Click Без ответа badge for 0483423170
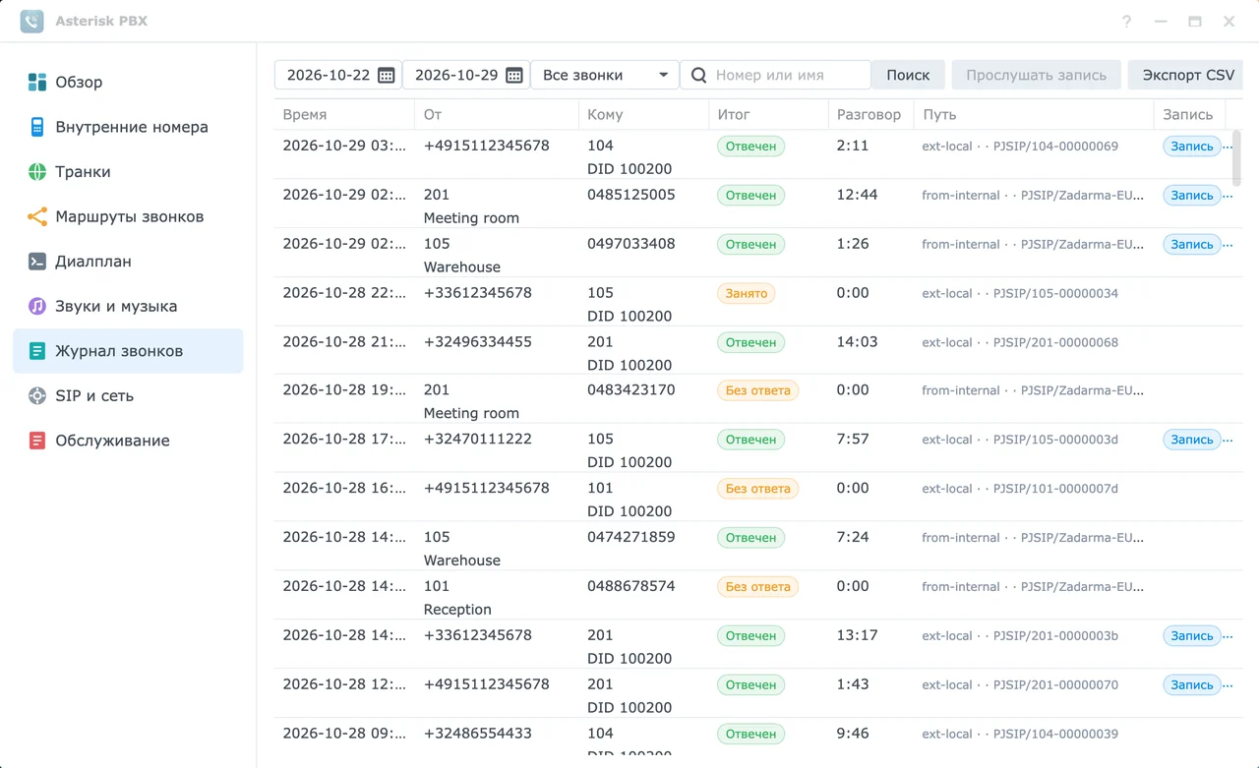The width and height of the screenshot is (1259, 768). point(757,390)
